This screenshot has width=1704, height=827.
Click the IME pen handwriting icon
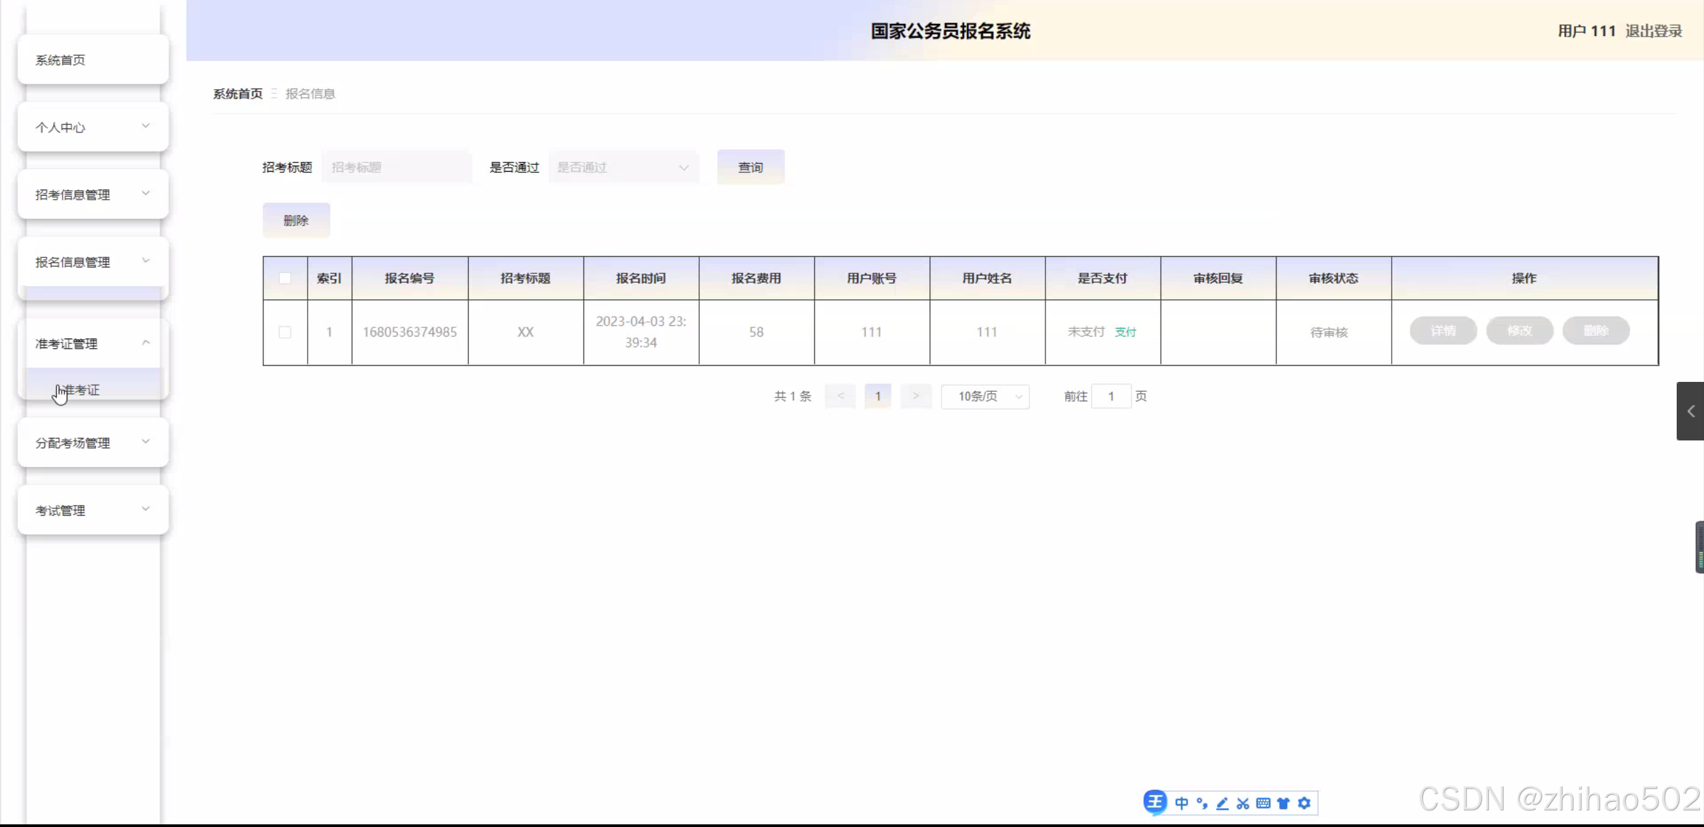(x=1222, y=803)
